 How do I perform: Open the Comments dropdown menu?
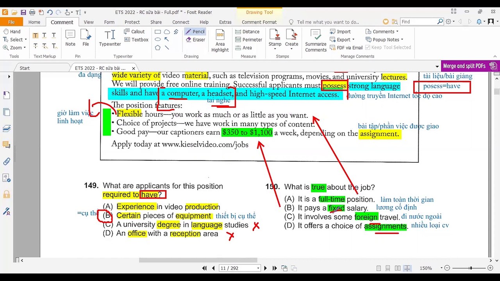[x=382, y=32]
